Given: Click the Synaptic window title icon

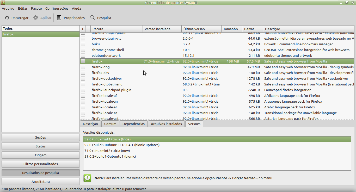Looking at the screenshot, I should coord(3,3).
